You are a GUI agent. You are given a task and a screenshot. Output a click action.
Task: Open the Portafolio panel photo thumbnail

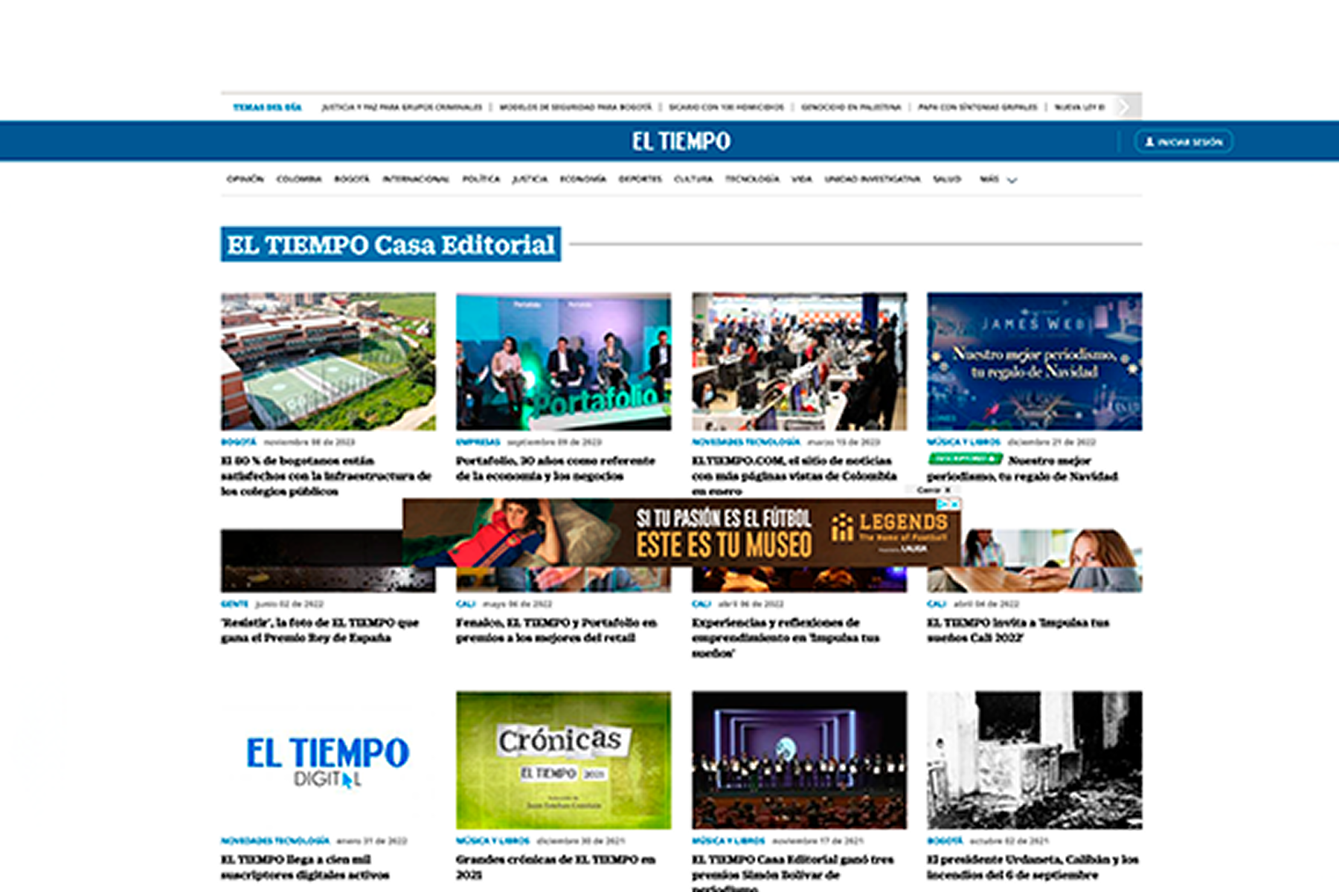563,361
